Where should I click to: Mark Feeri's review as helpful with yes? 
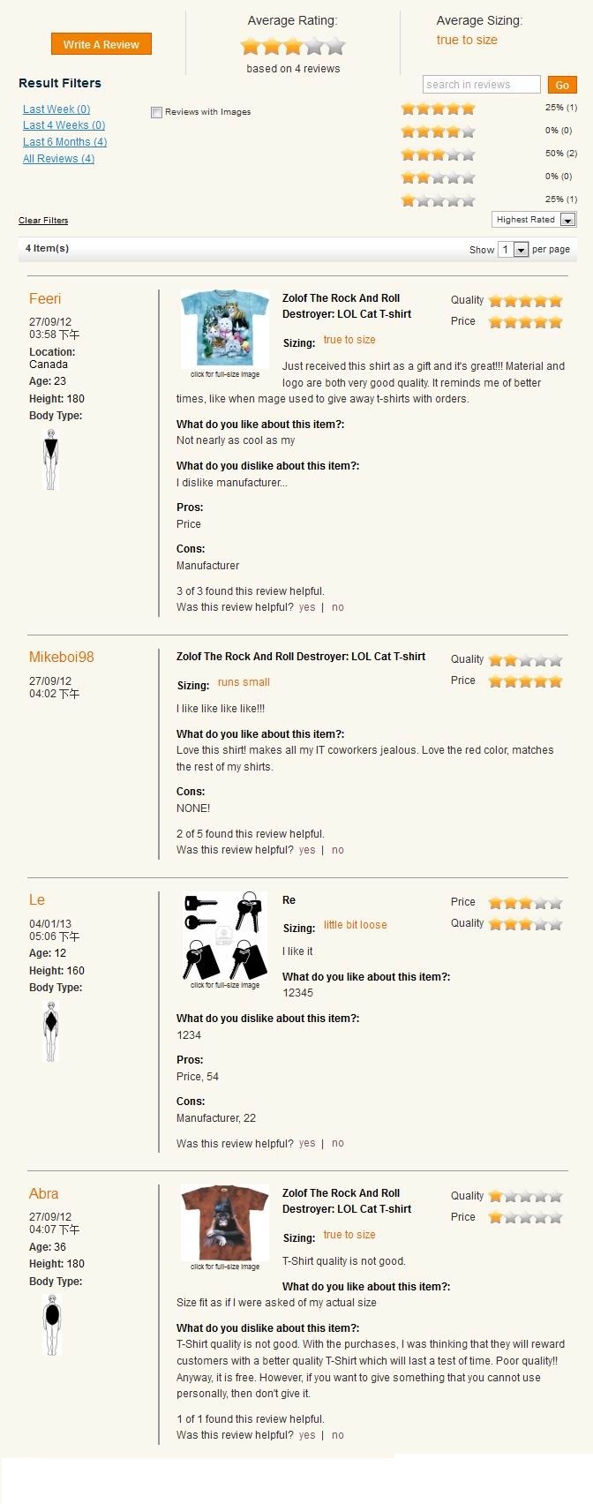coord(307,607)
